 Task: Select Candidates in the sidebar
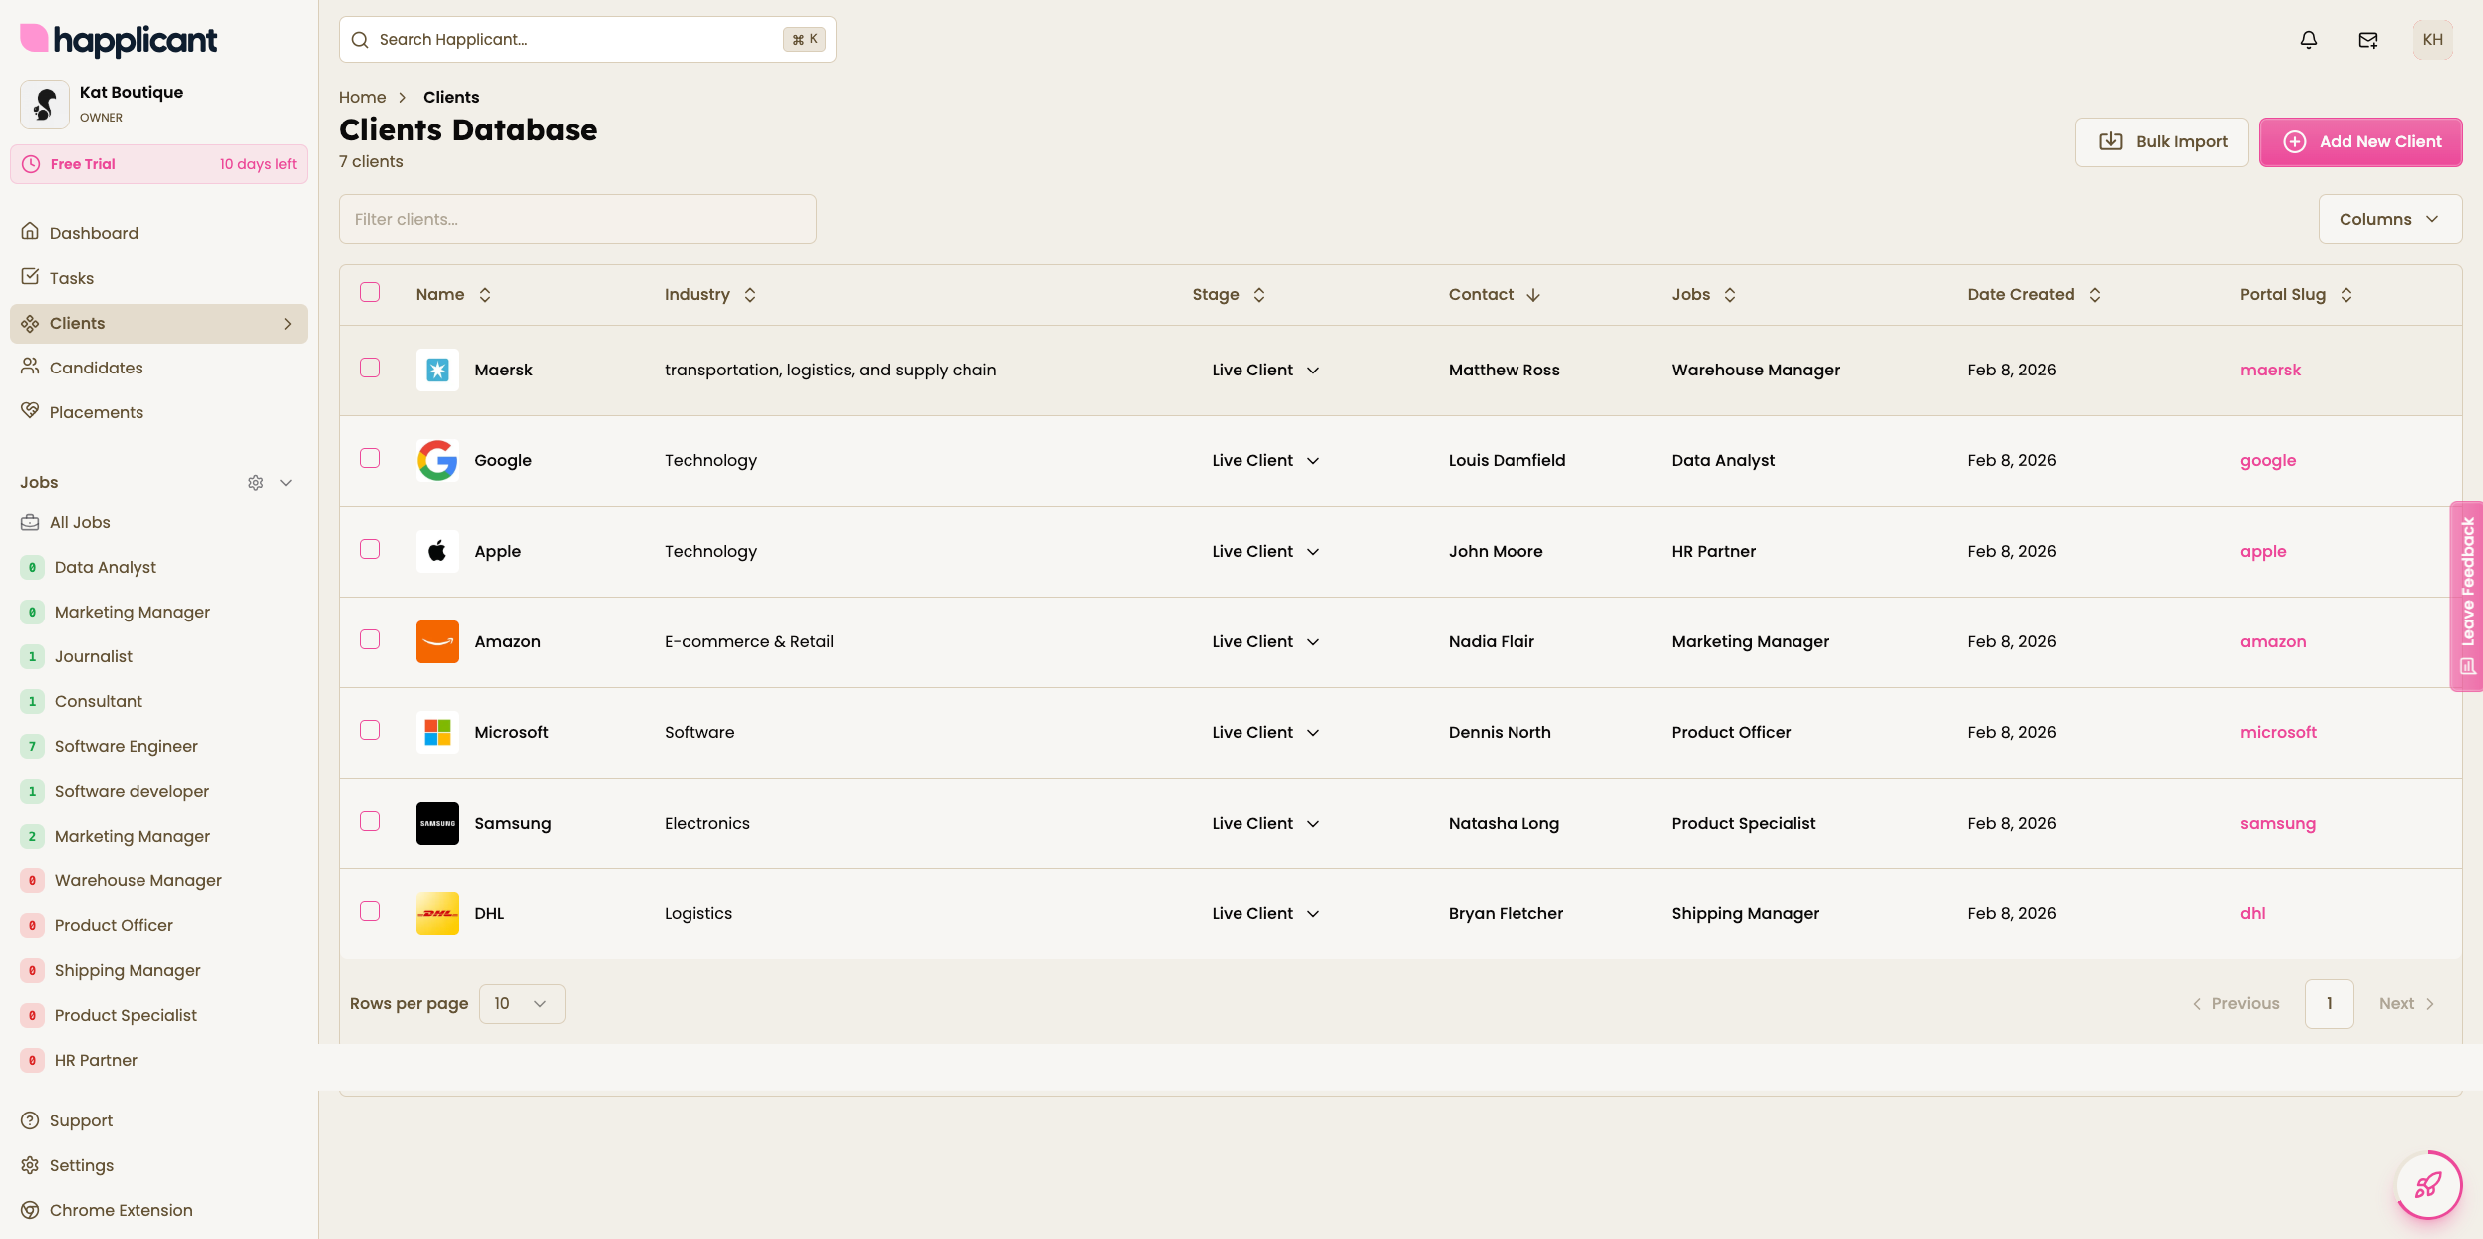tap(96, 368)
